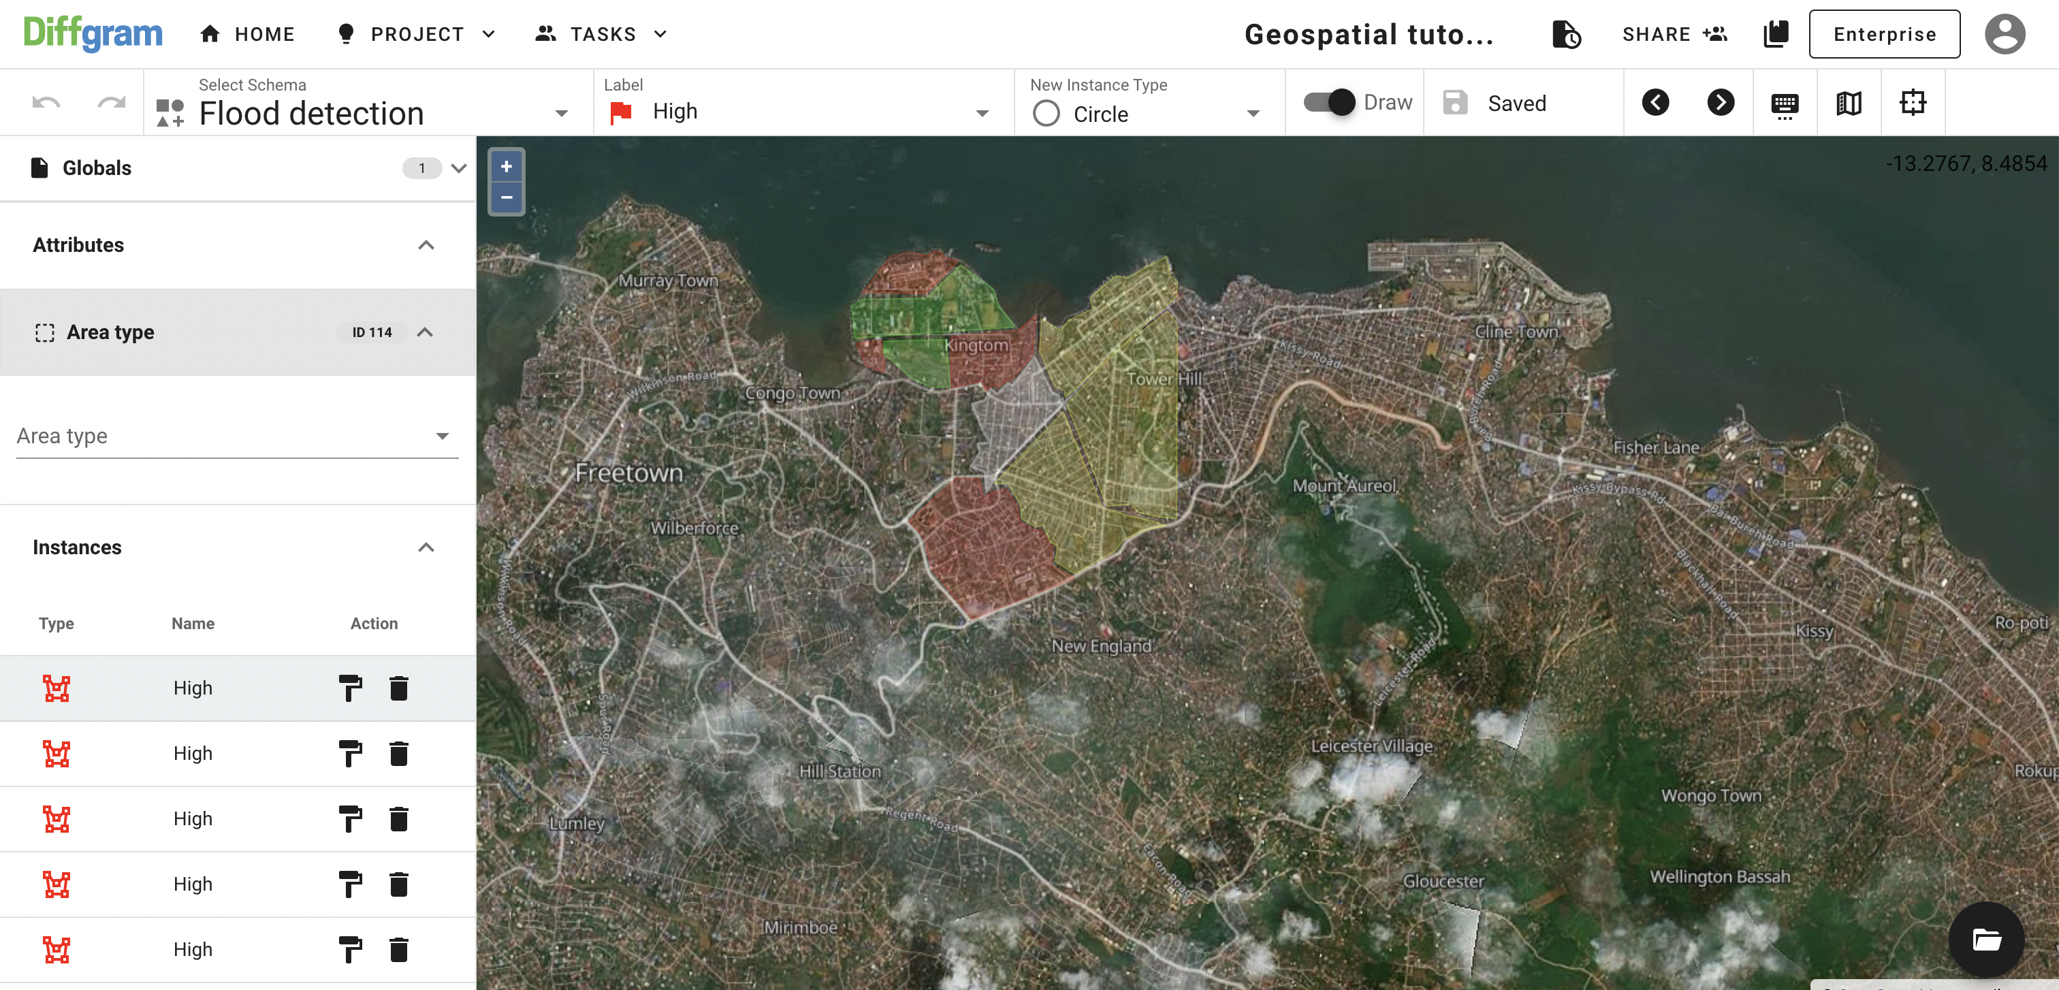
Task: Delete the first High instance
Action: pos(398,688)
